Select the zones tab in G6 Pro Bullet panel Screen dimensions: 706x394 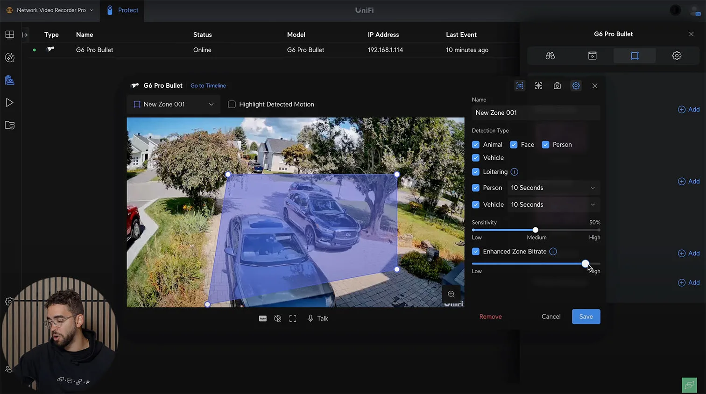point(635,56)
